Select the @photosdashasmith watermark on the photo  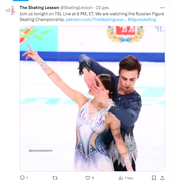coord(40,151)
